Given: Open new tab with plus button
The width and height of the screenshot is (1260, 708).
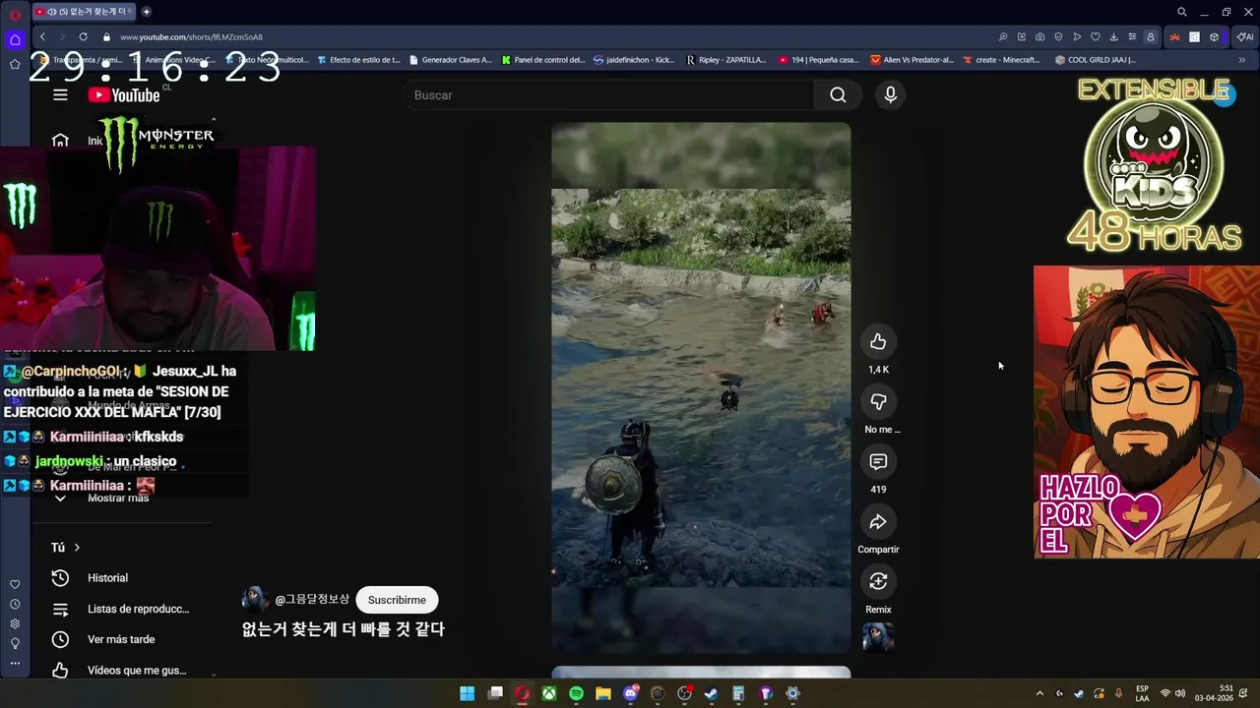Looking at the screenshot, I should click(x=146, y=12).
